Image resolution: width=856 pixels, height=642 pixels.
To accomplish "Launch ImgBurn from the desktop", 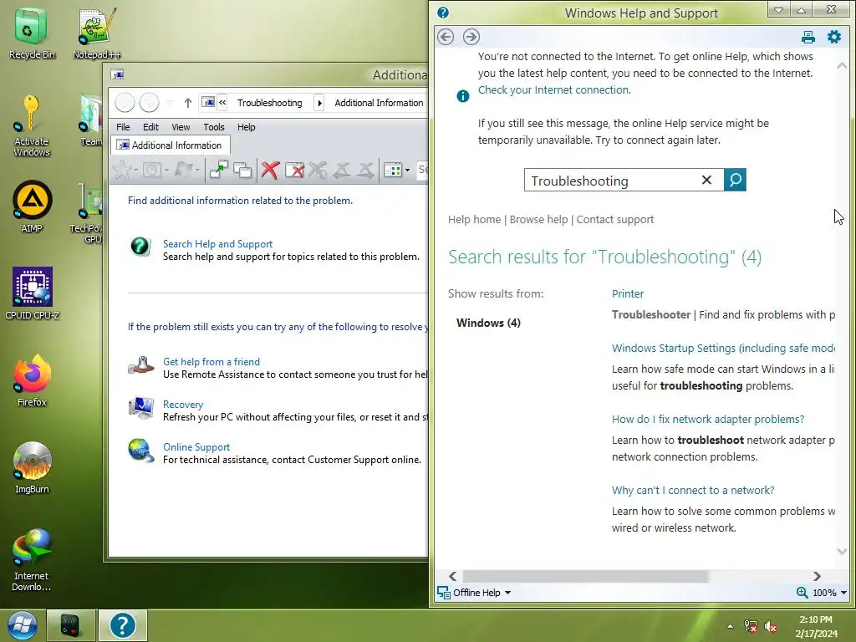I will click(x=32, y=467).
